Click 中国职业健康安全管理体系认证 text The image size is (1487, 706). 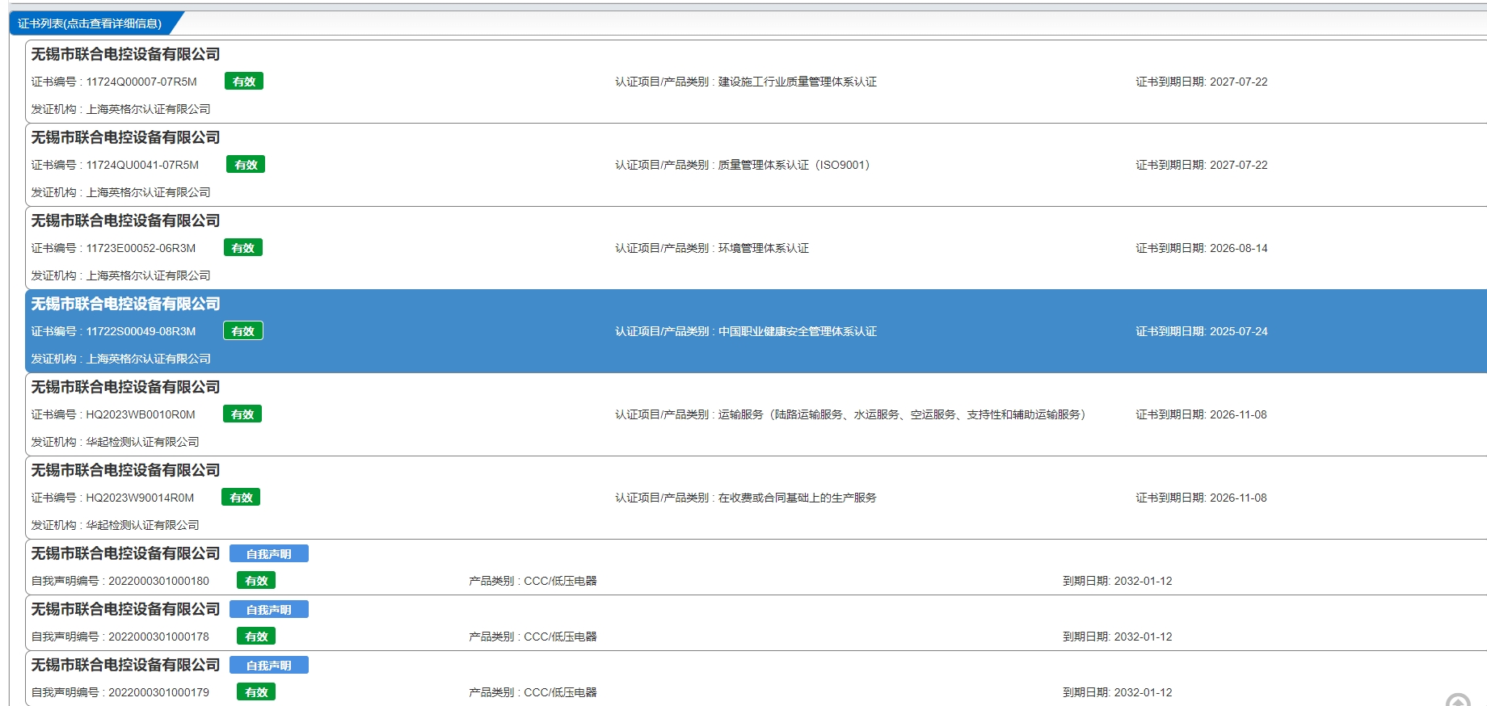click(x=798, y=331)
